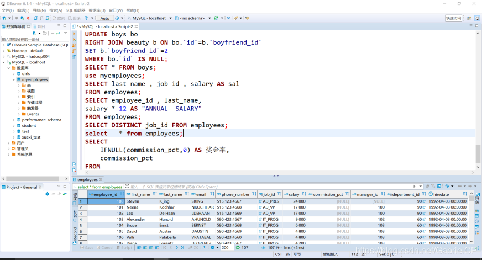Collapse all nodes in navigator toolbar
482x261 pixels.
click(x=53, y=33)
